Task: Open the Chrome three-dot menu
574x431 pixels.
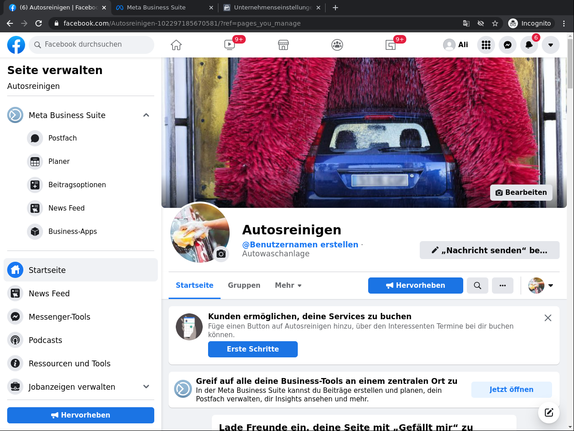Action: point(564,23)
